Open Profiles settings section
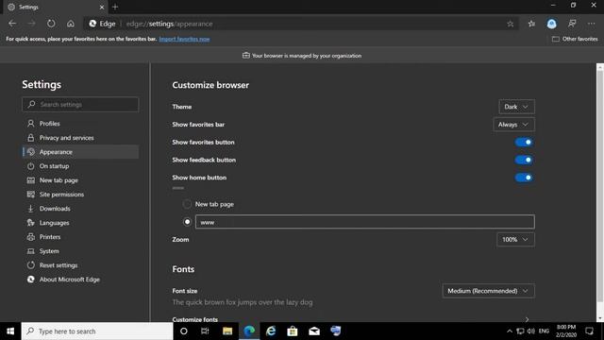This screenshot has width=604, height=340. pyautogui.click(x=80, y=124)
